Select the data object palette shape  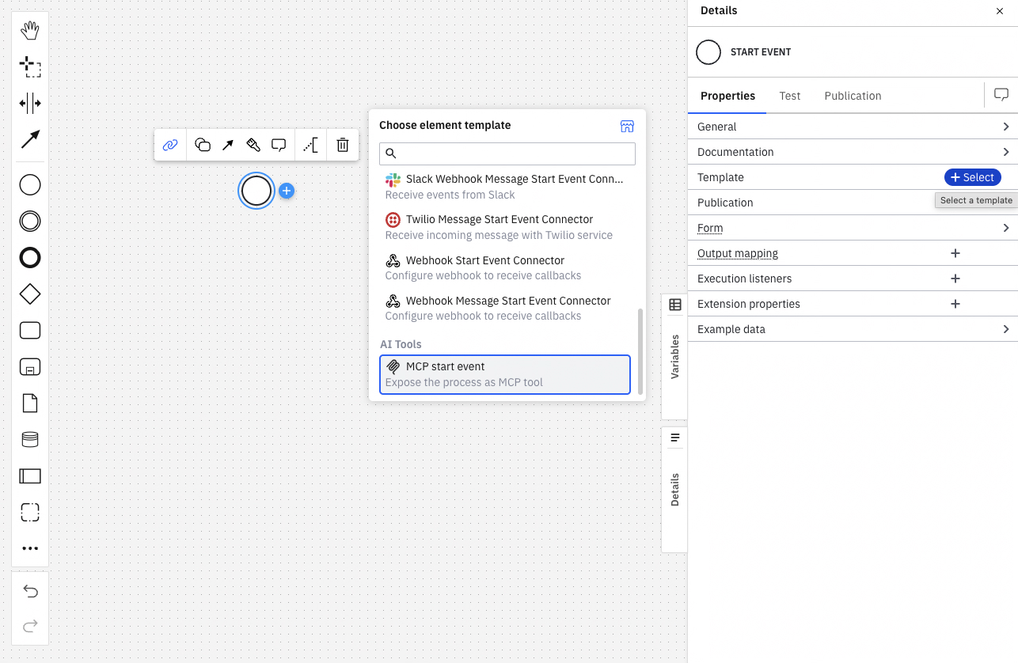30,403
